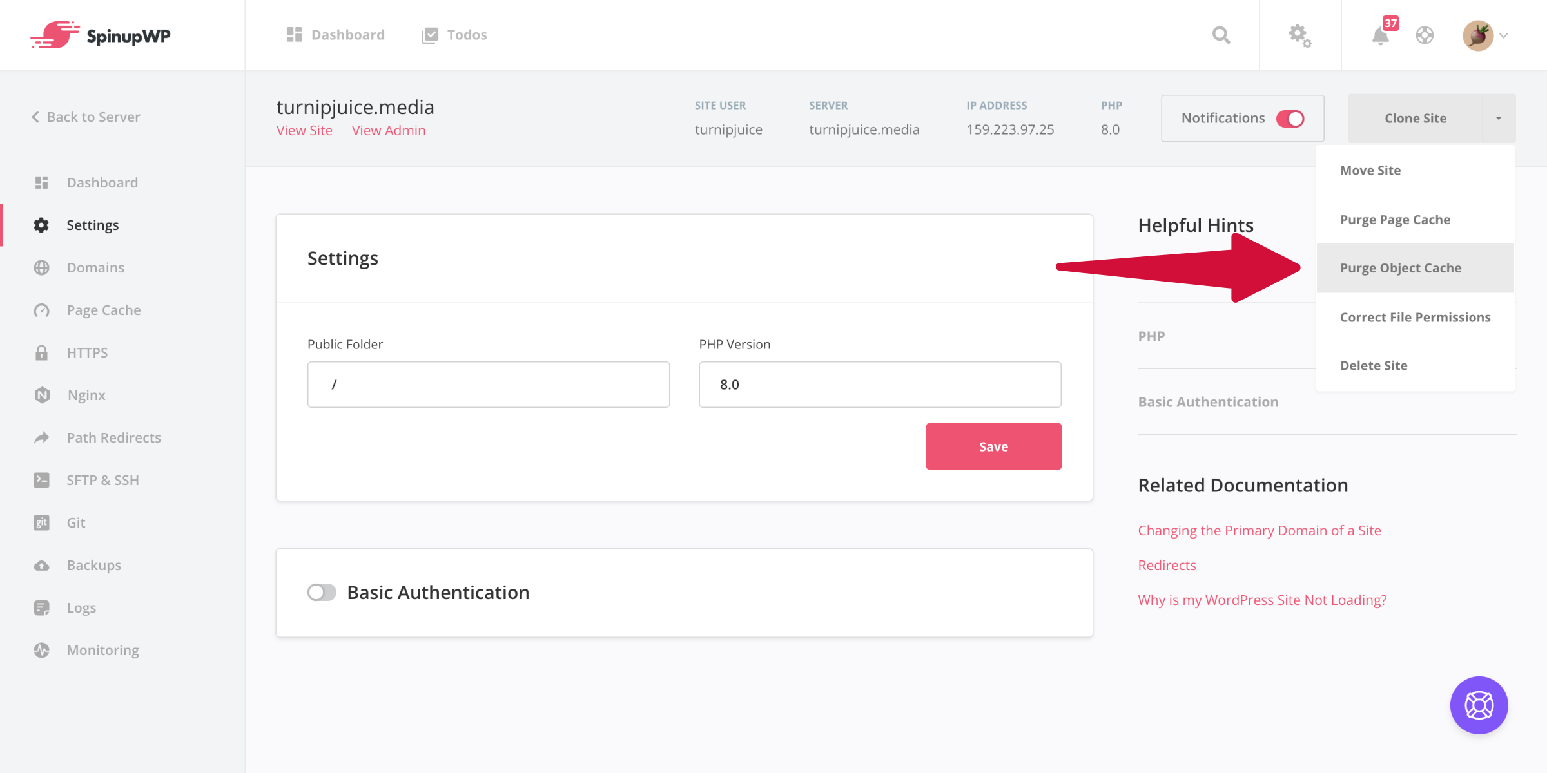1547x773 pixels.
Task: Select sidebar Settings label
Action: point(93,225)
